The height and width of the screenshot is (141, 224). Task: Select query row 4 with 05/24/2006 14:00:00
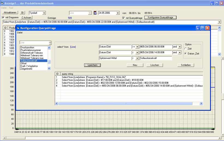coord(129,86)
